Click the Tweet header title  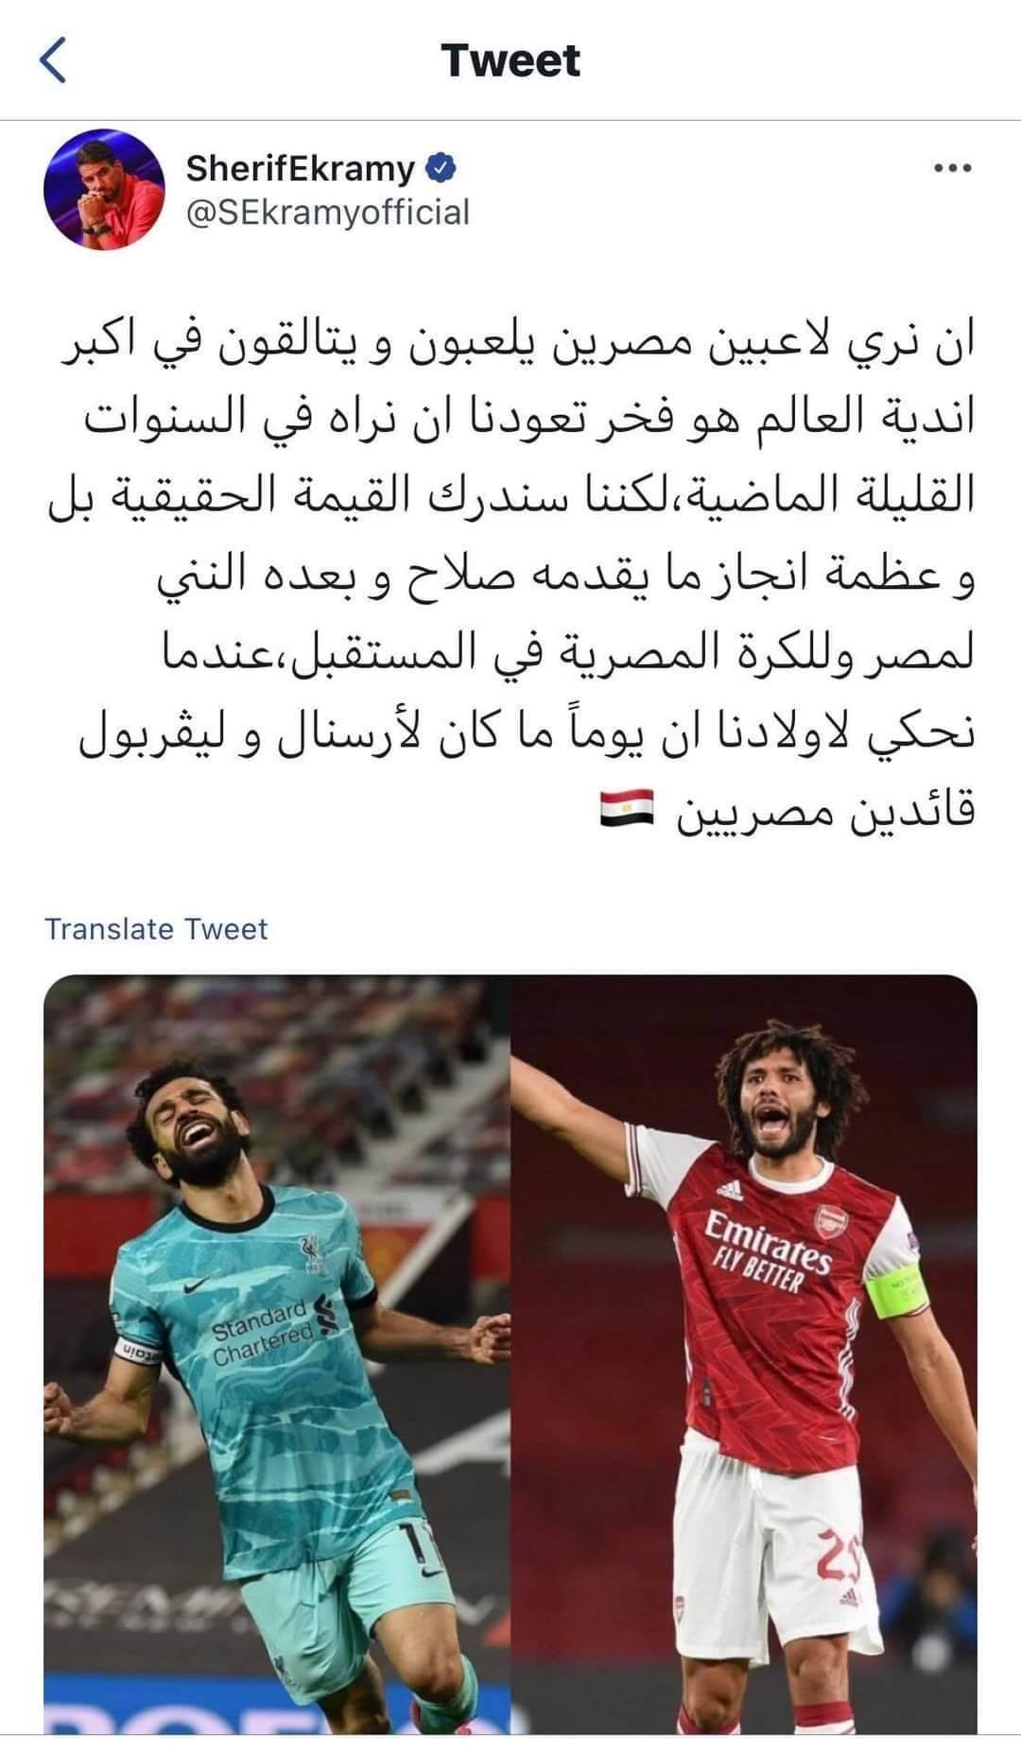510,60
